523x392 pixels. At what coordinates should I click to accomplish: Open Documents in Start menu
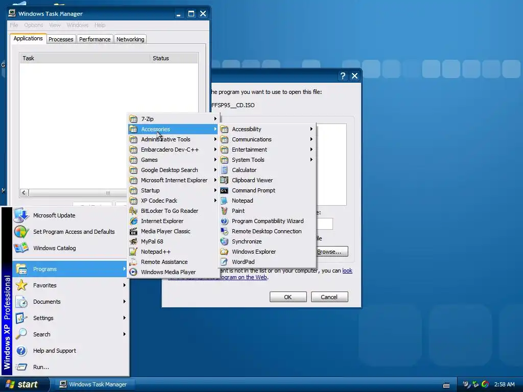coord(70,302)
